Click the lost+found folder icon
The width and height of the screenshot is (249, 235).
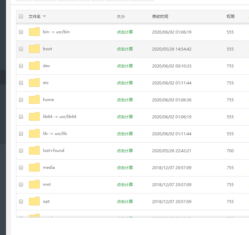click(x=34, y=151)
